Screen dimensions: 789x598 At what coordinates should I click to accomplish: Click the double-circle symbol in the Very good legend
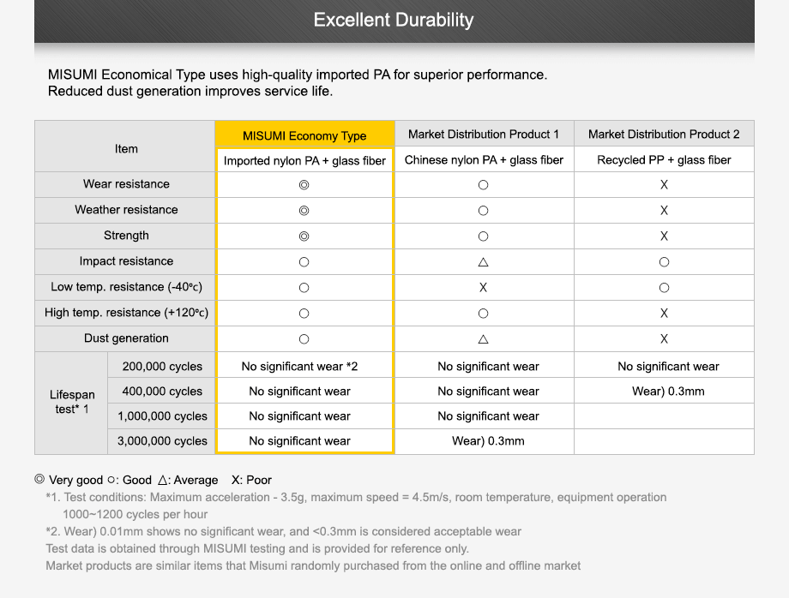(39, 480)
